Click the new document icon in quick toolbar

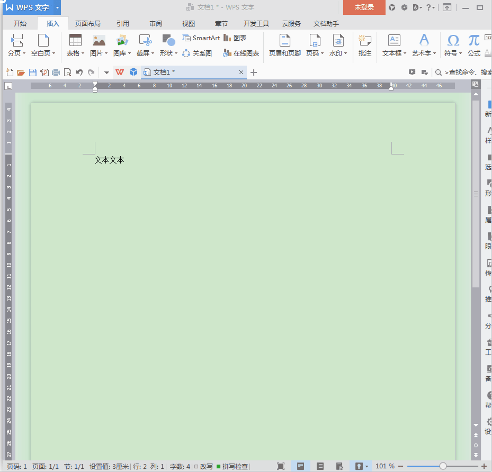point(10,72)
